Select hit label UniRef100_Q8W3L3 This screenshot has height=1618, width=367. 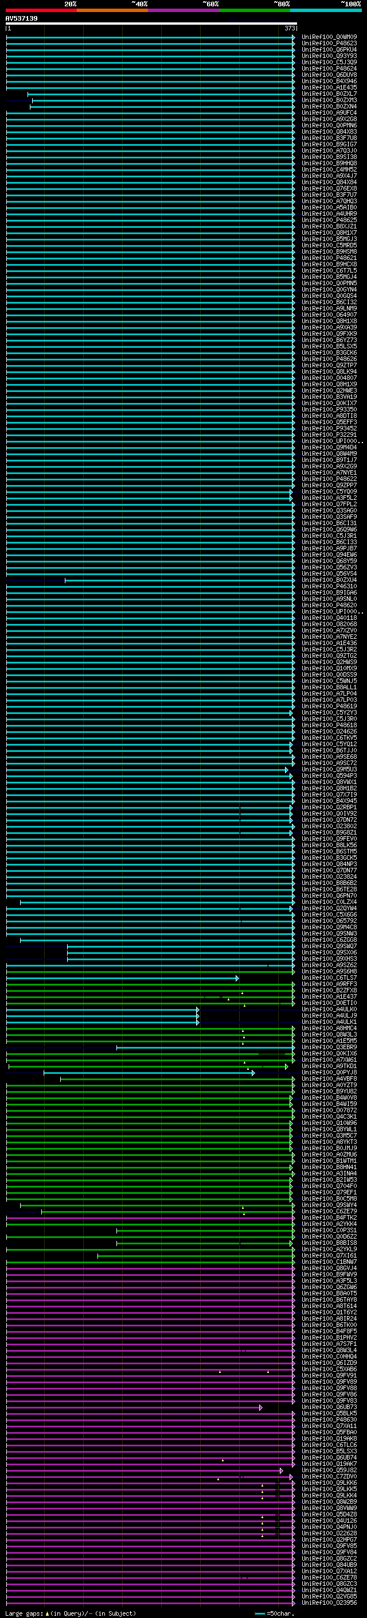[x=329, y=1035]
